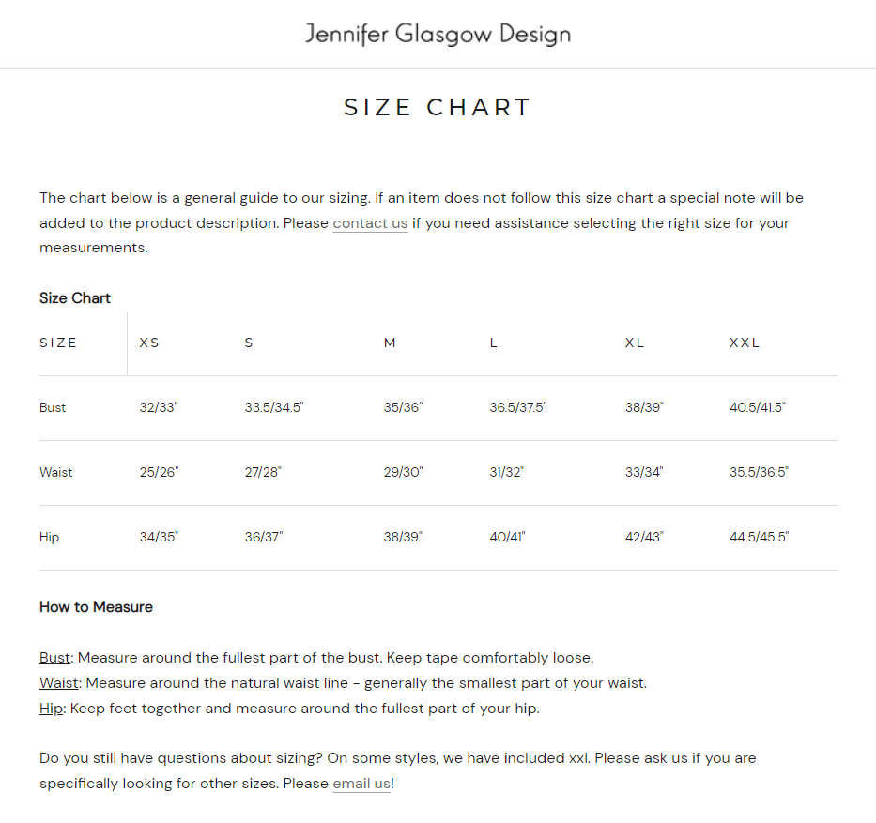Click the "How to Measure" heading
876x823 pixels.
[96, 607]
